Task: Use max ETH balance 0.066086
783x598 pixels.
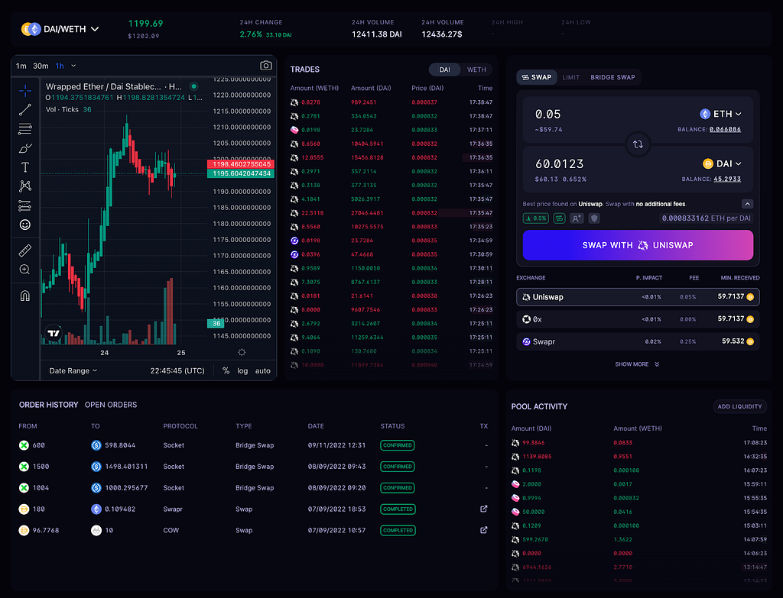Action: coord(725,130)
